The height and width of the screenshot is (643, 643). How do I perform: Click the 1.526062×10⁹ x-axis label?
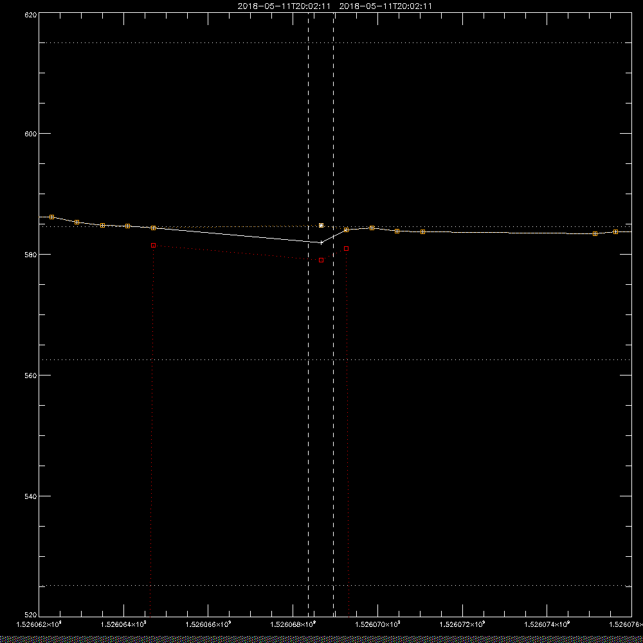click(39, 624)
